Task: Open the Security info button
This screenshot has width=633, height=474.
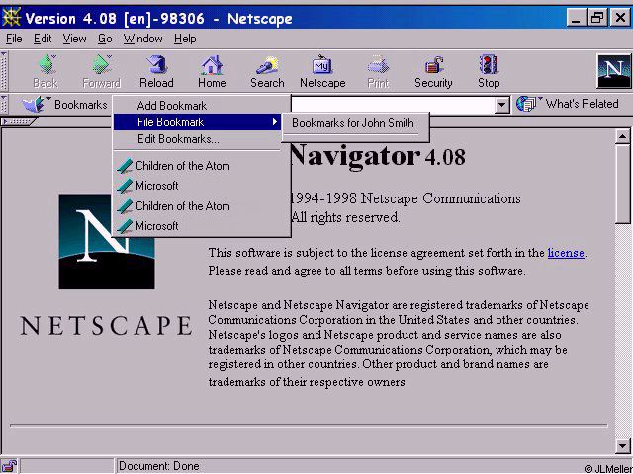Action: 433,71
